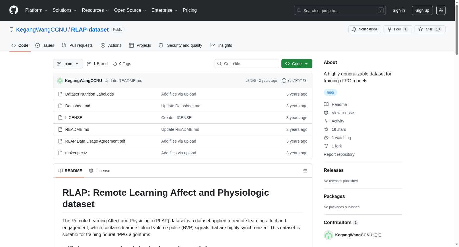Open the Releases section heading link
459x247 pixels.
tap(334, 170)
